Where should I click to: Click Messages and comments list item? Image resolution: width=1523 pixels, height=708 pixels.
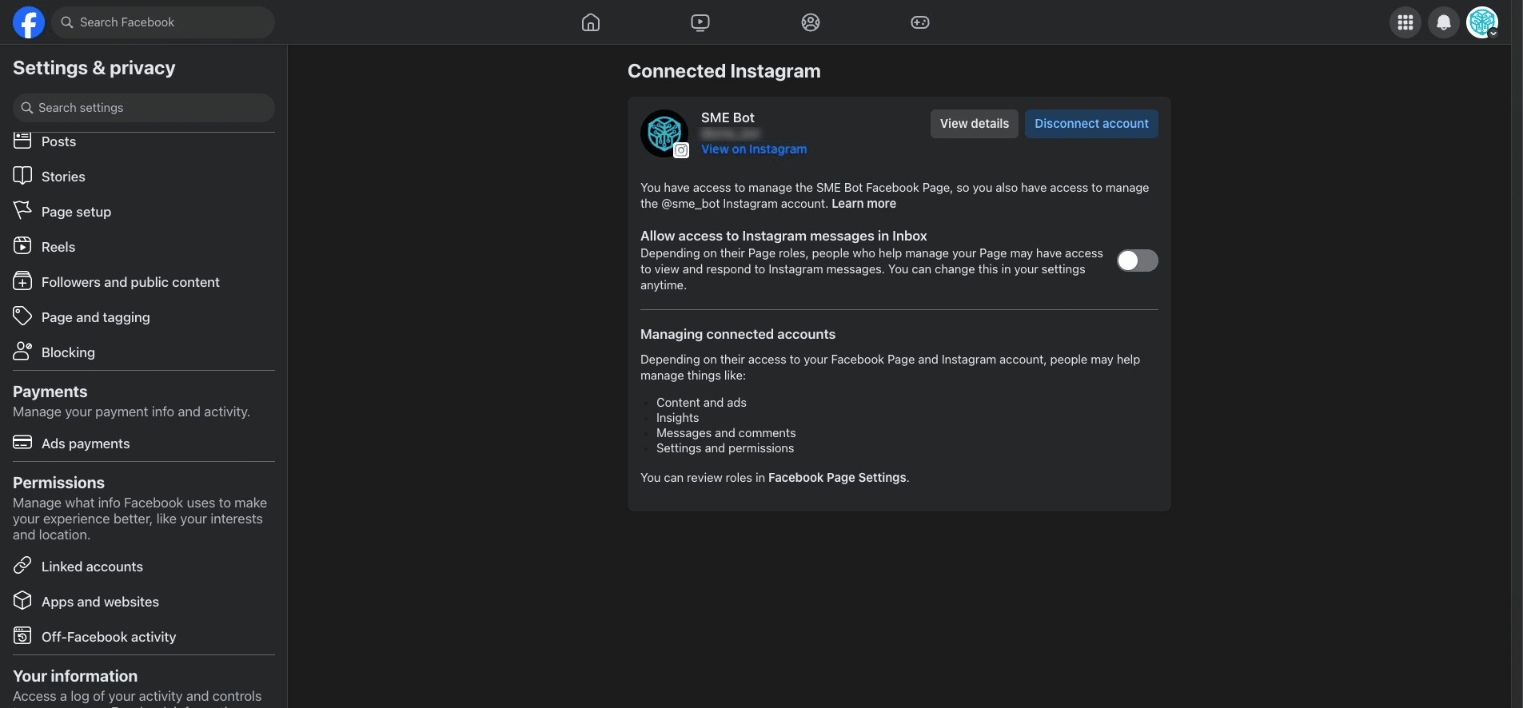(726, 433)
